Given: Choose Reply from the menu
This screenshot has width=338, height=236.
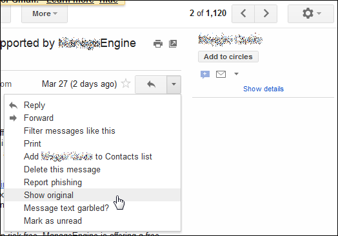Looking at the screenshot, I should click(x=93, y=105).
